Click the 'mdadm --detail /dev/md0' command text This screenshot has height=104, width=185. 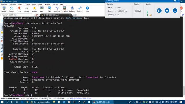pyautogui.click(x=46, y=23)
